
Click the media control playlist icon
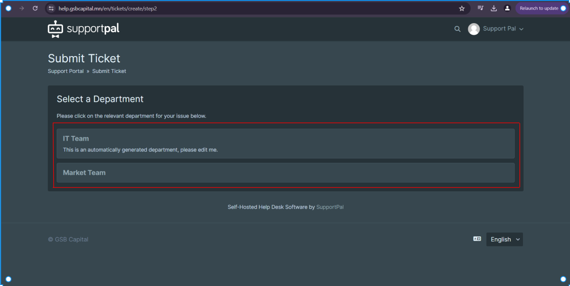pyautogui.click(x=480, y=8)
